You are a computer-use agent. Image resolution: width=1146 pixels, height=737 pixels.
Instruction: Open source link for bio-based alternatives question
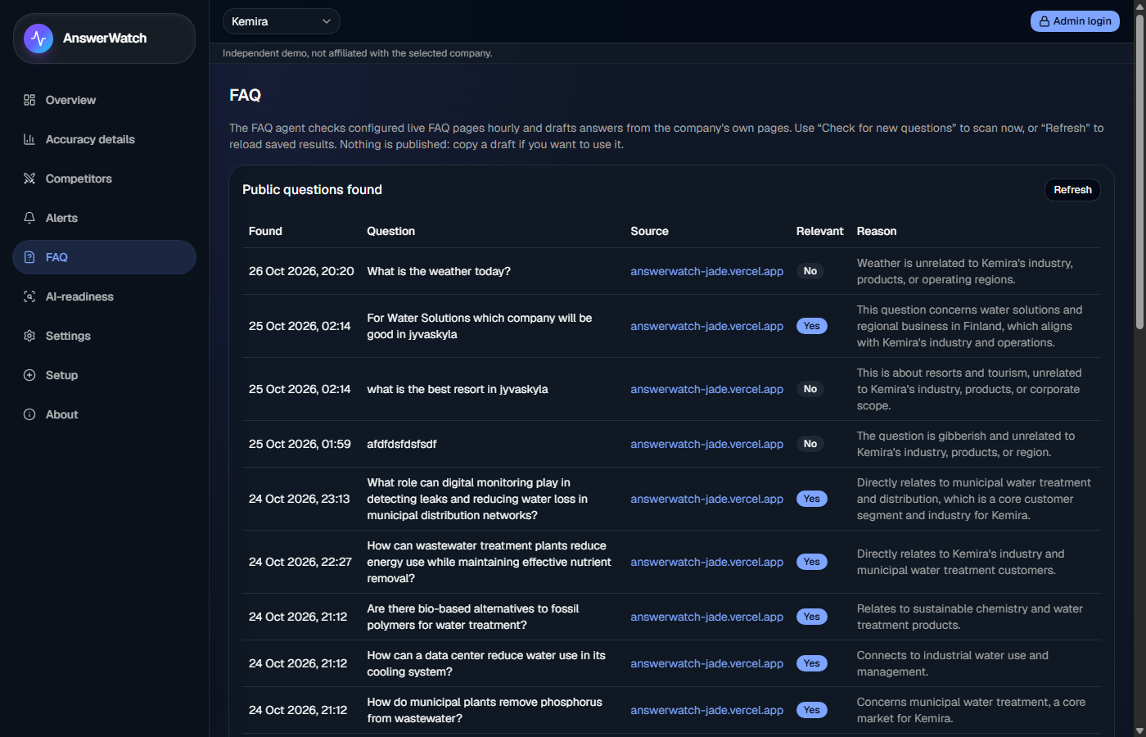pyautogui.click(x=706, y=617)
